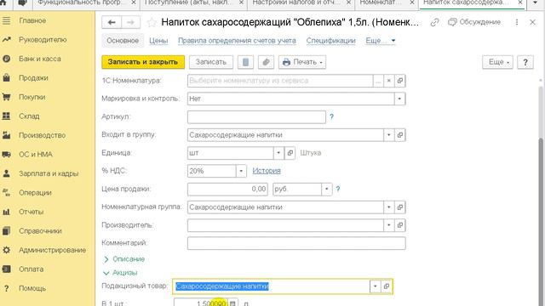The image size is (545, 306).
Task: Open % НДС rate dropdown
Action: pyautogui.click(x=241, y=171)
